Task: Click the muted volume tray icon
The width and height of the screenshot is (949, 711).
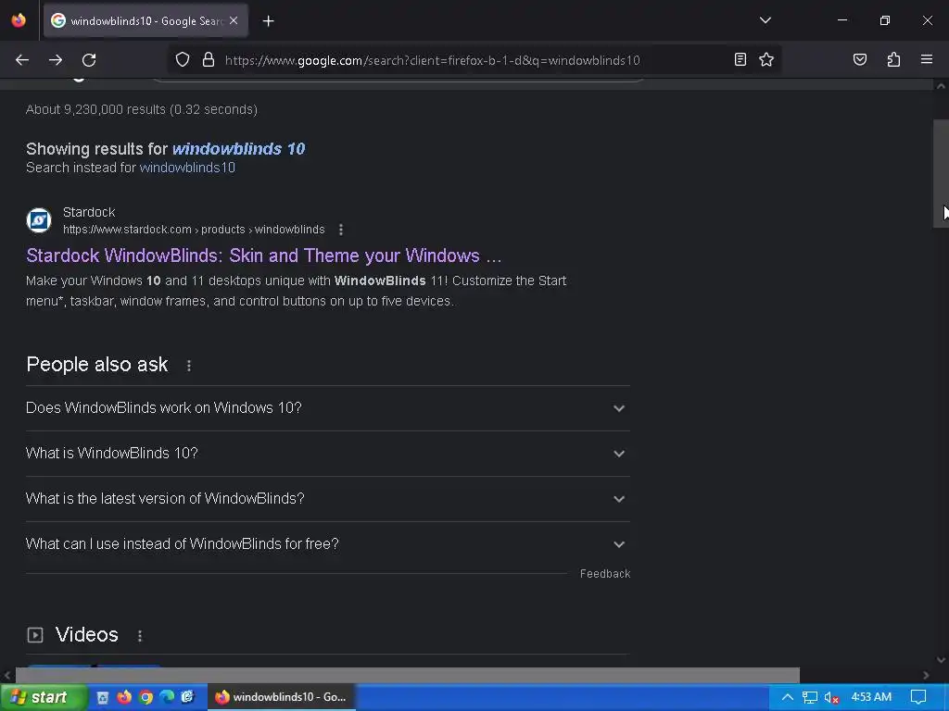Action: click(x=831, y=697)
